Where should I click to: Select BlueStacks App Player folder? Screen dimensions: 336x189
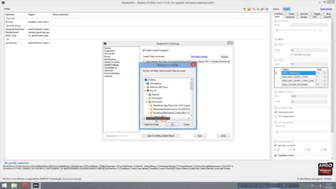click(171, 105)
